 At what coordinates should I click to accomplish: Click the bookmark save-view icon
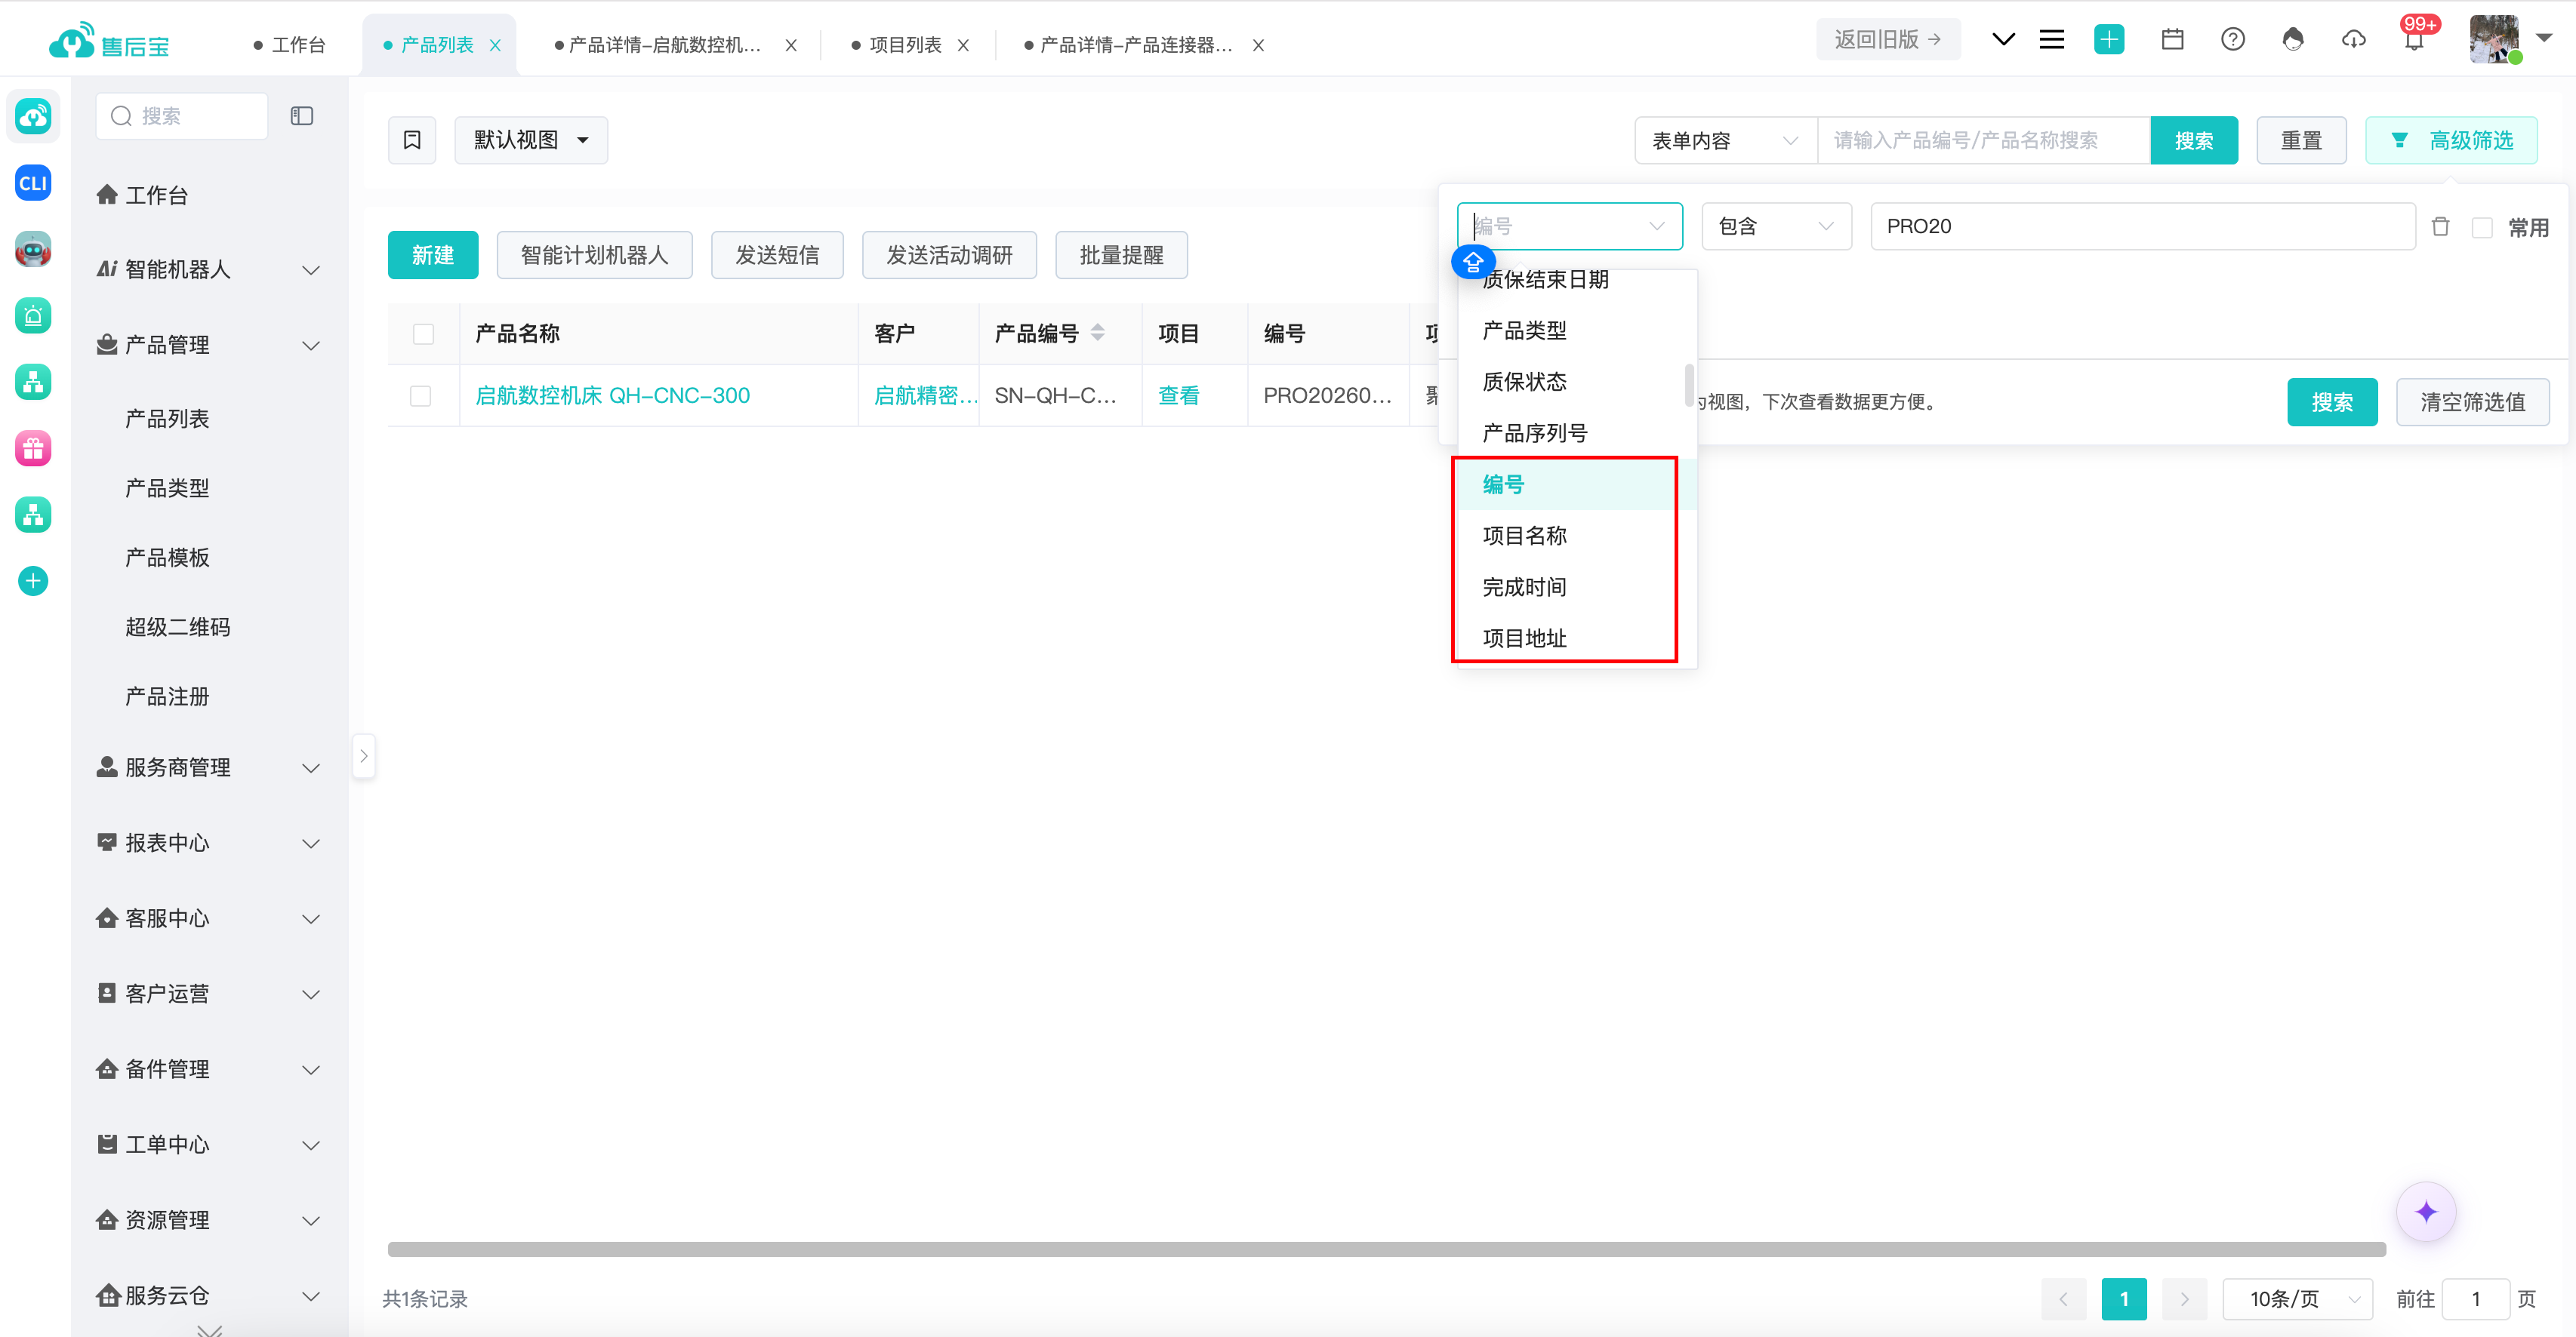[412, 140]
